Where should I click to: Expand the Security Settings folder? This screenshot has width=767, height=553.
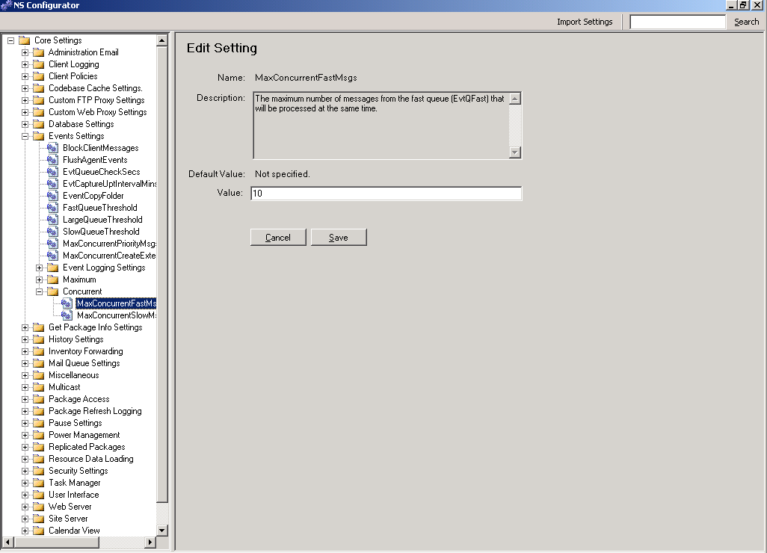point(25,471)
